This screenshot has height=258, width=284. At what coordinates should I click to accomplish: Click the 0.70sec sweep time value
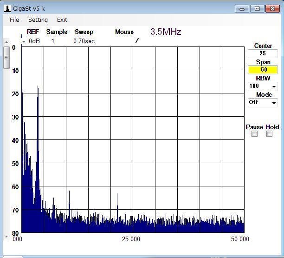tap(84, 41)
